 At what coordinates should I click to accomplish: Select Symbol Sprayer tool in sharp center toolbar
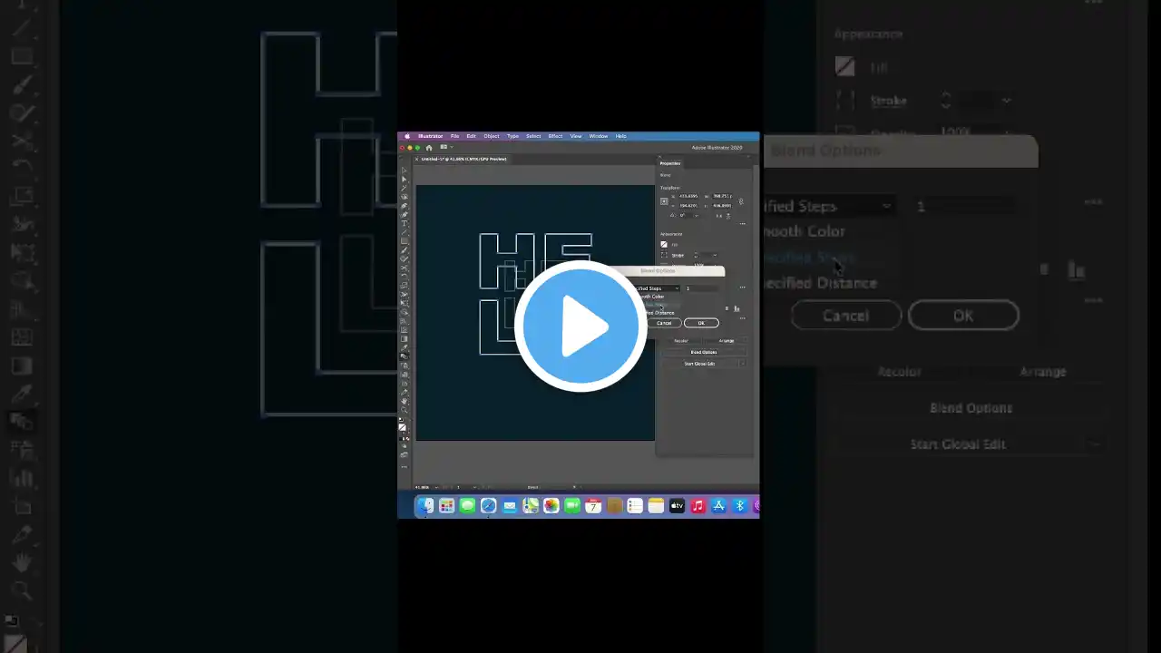[x=405, y=365]
